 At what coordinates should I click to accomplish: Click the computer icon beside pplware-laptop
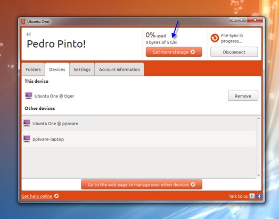(x=27, y=139)
